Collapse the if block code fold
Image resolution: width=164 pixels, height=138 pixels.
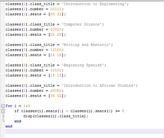[x=3, y=111]
